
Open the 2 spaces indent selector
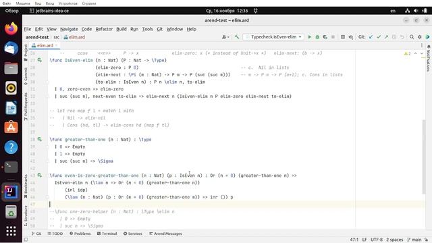(x=394, y=240)
